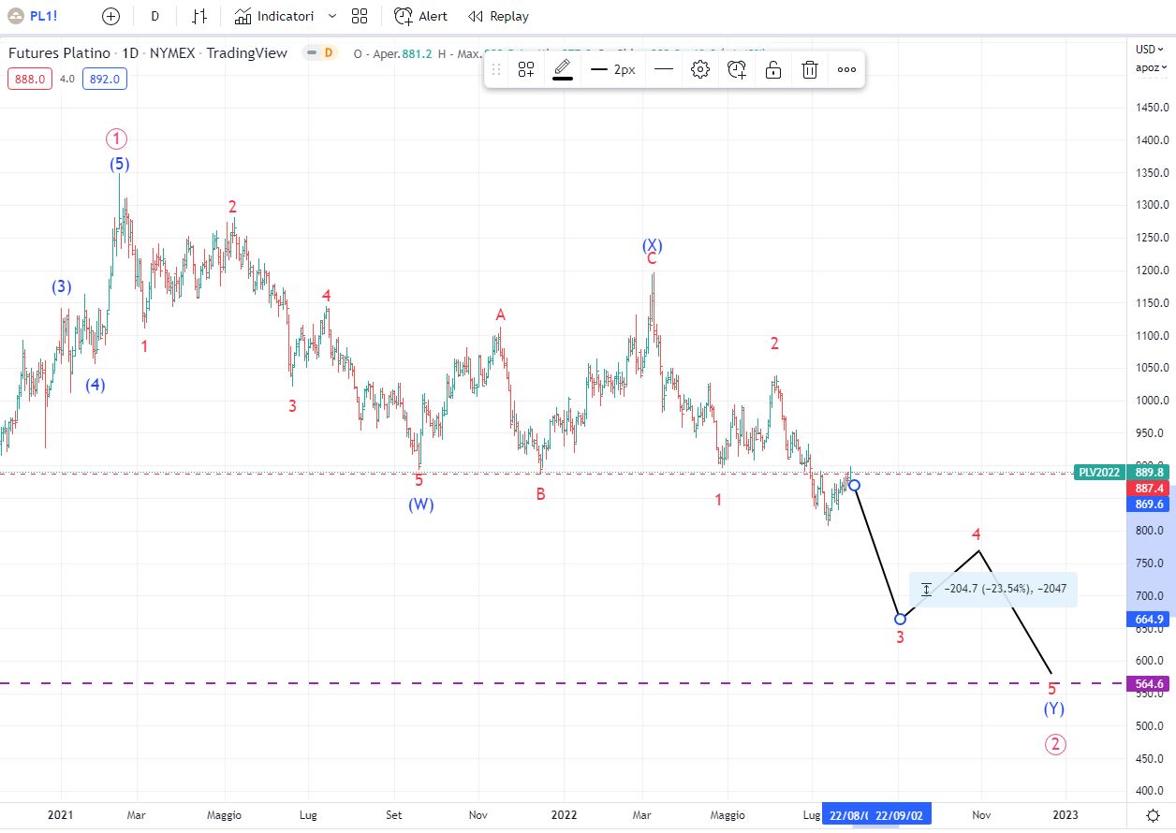Open the bar chart style selector
This screenshot has width=1176, height=833.
pyautogui.click(x=199, y=16)
